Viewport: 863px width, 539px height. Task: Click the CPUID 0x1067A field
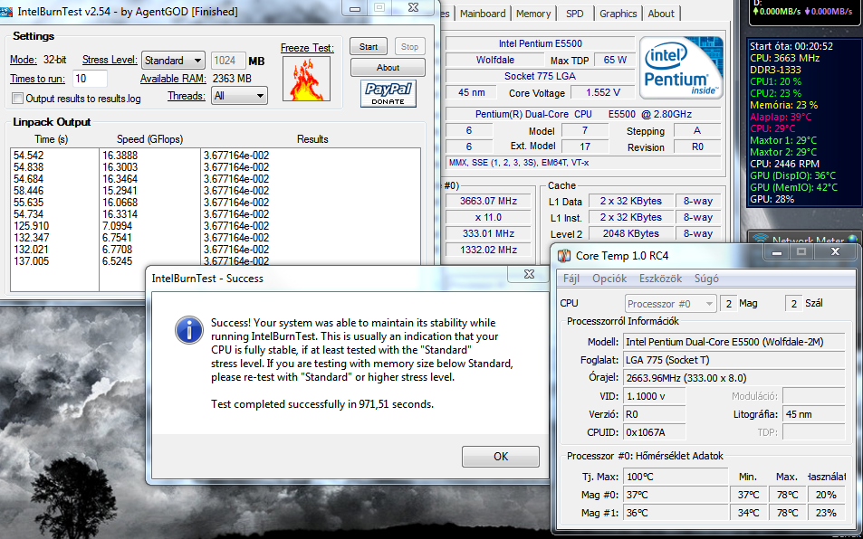(655, 432)
